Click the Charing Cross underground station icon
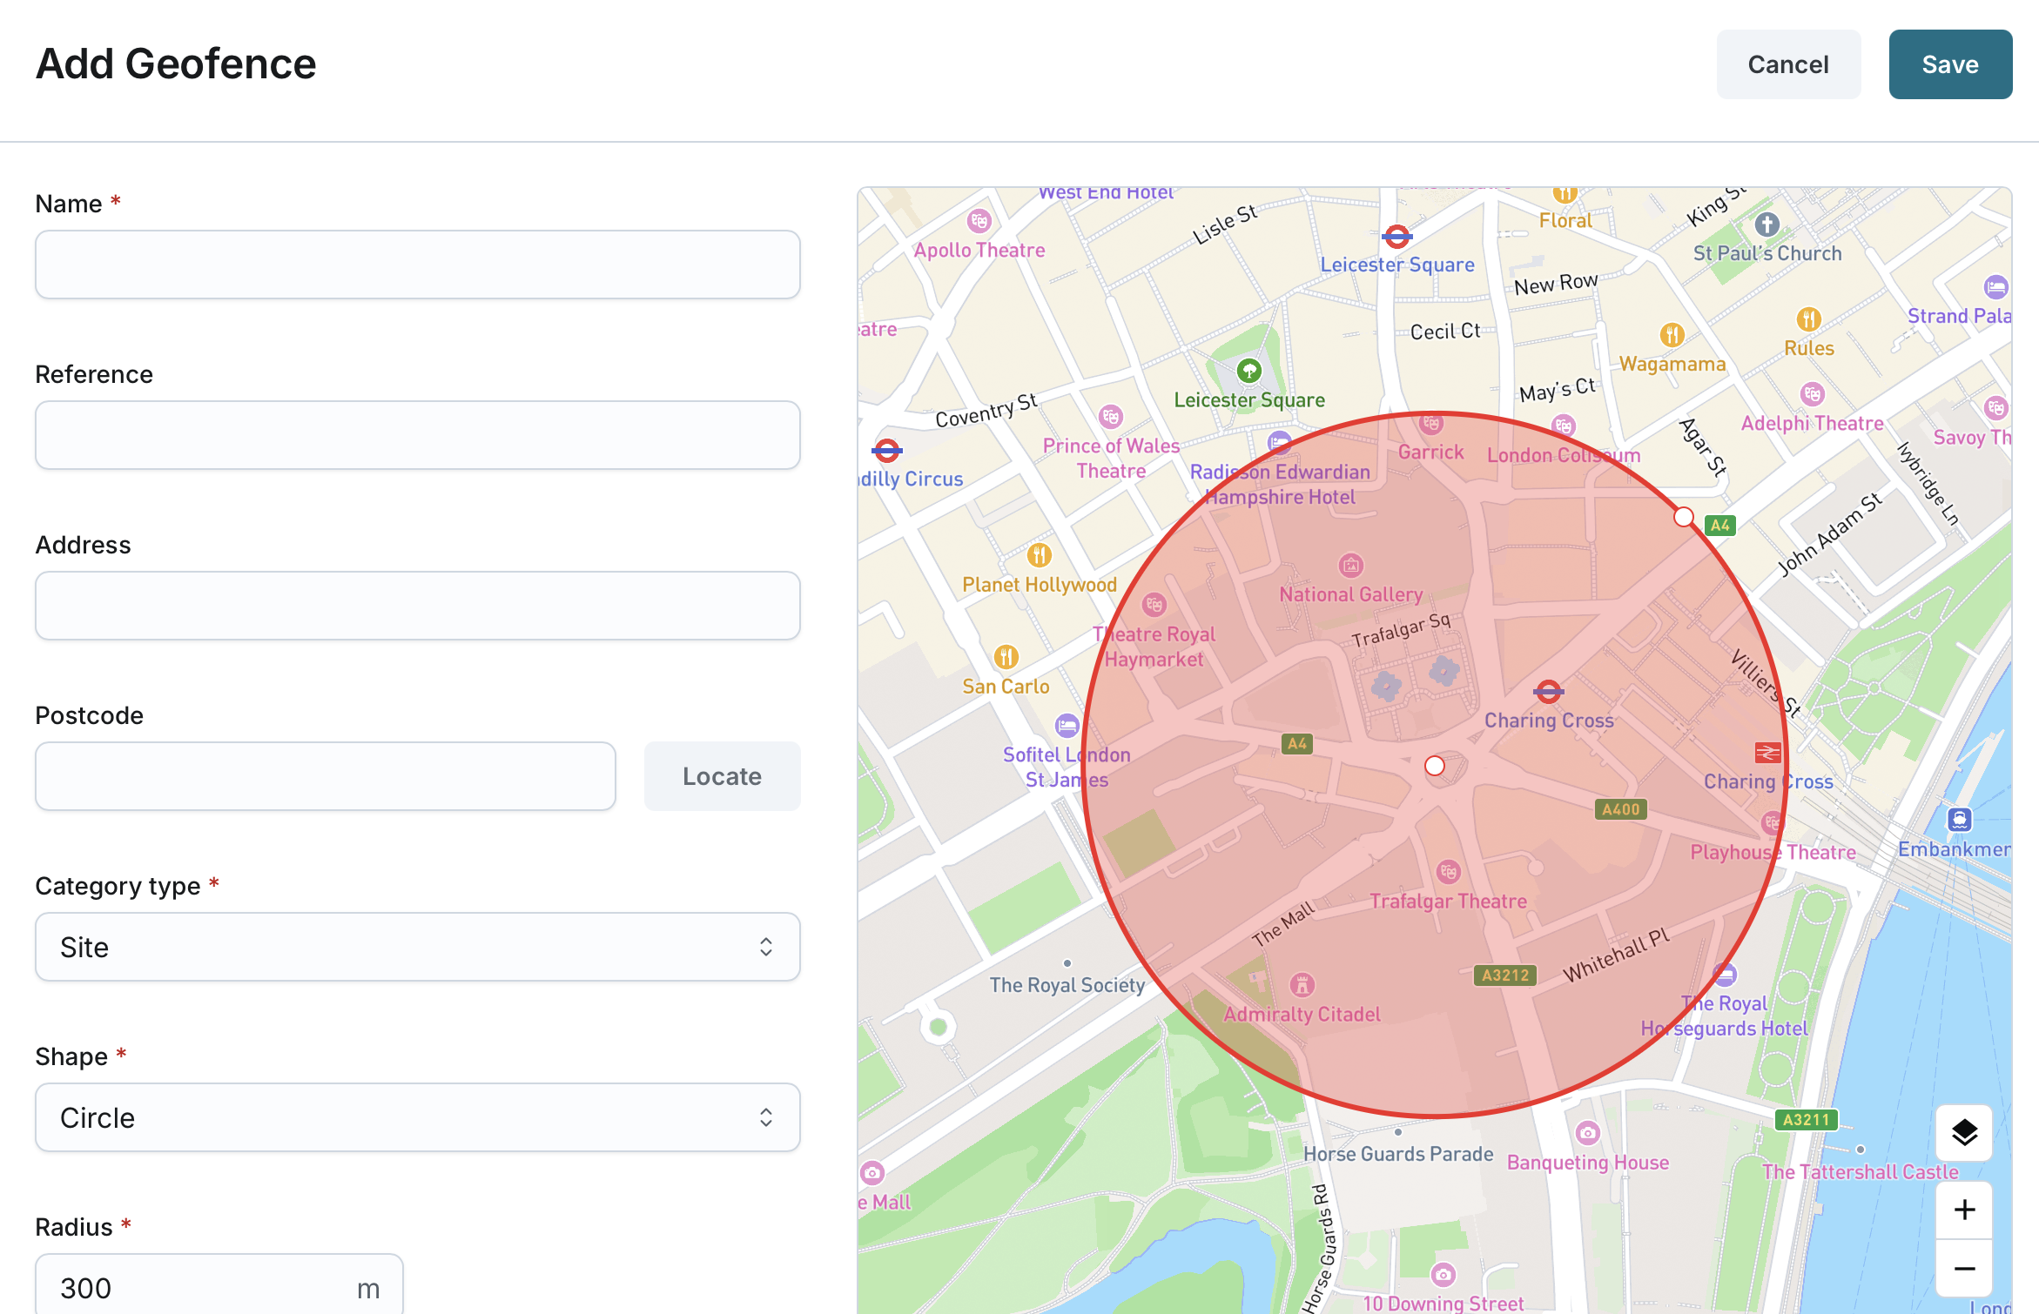The width and height of the screenshot is (2039, 1314). pos(1548,692)
